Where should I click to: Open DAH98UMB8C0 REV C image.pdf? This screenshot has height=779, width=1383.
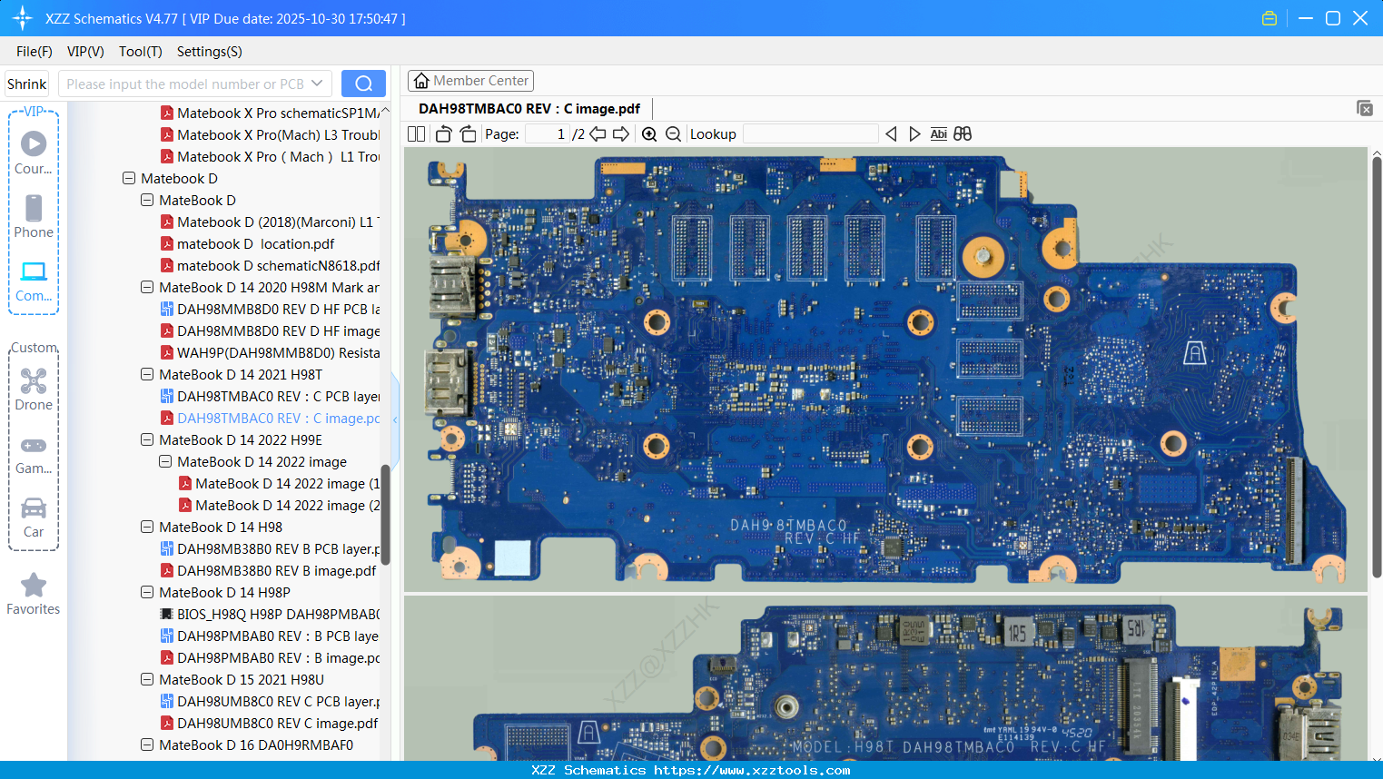pyautogui.click(x=270, y=724)
